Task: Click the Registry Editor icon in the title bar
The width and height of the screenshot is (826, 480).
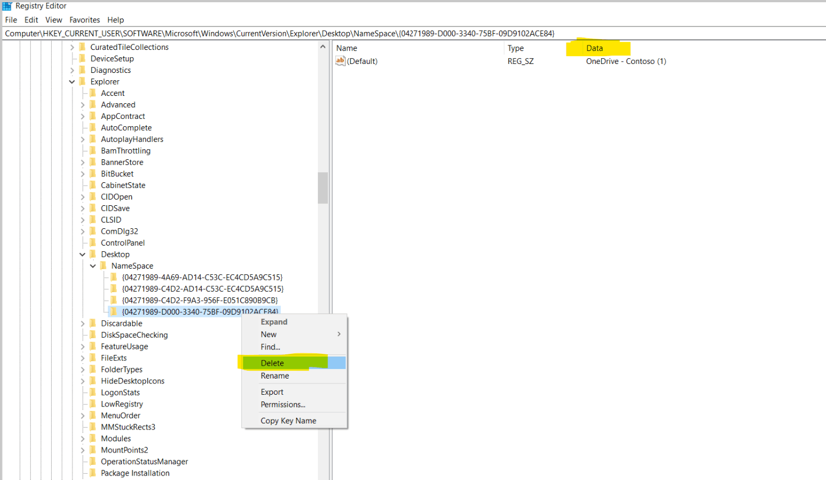Action: point(6,6)
